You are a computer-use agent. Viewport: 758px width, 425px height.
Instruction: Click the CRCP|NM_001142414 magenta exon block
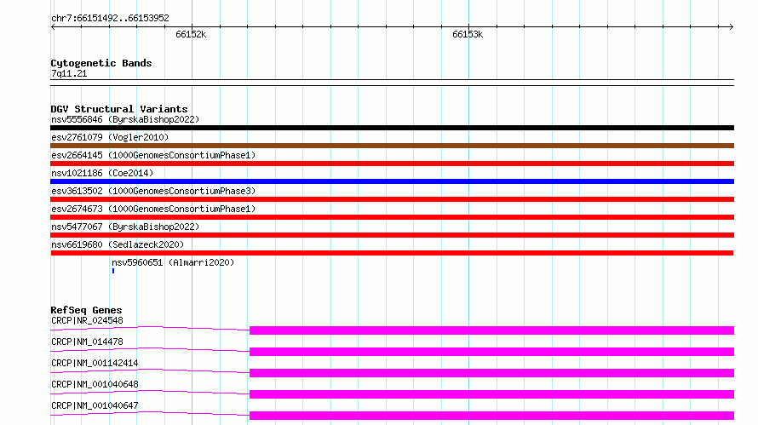491,373
